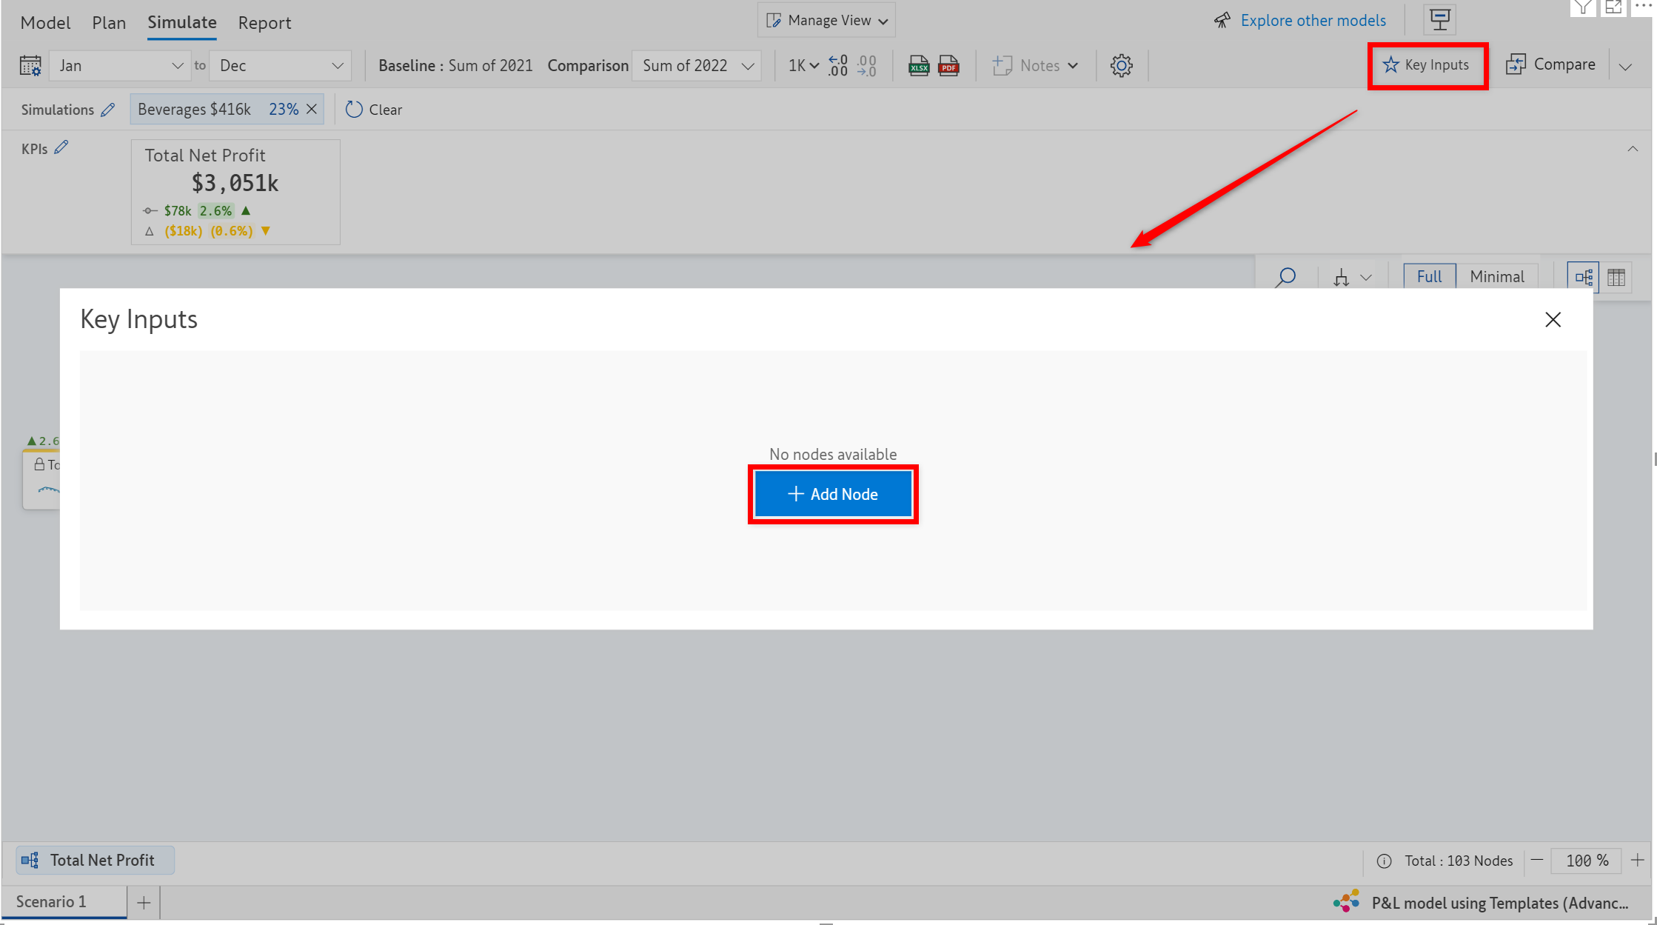Image resolution: width=1657 pixels, height=925 pixels.
Task: Open the Manage View dropdown
Action: [826, 20]
